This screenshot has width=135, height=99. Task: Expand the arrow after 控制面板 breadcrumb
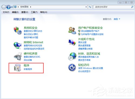[31, 7]
